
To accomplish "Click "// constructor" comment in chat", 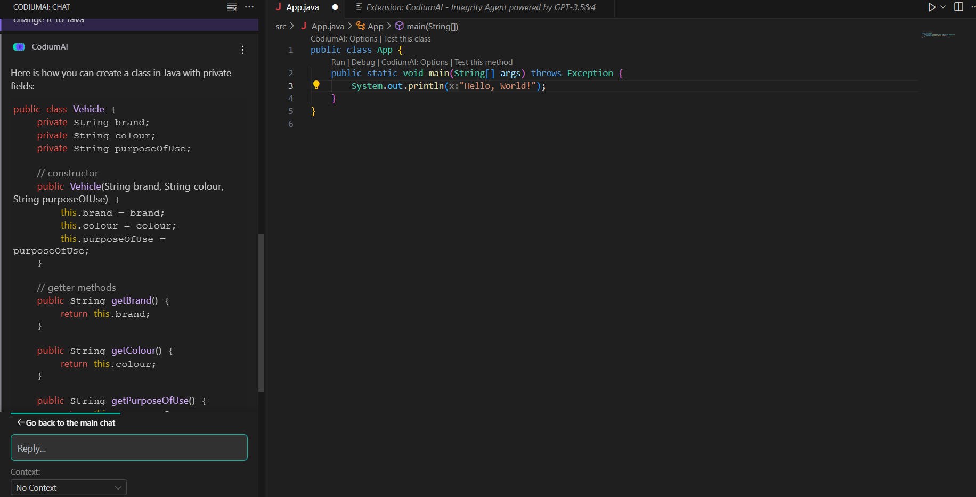I will click(68, 173).
